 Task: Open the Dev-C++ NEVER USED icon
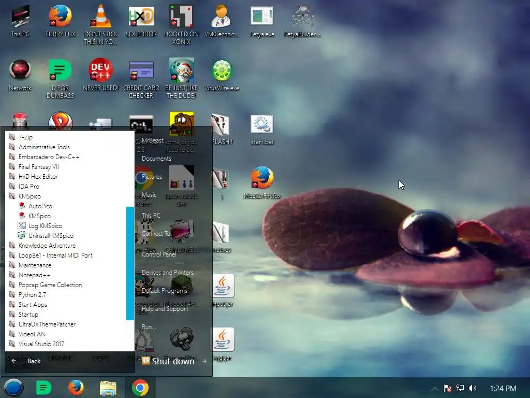101,75
